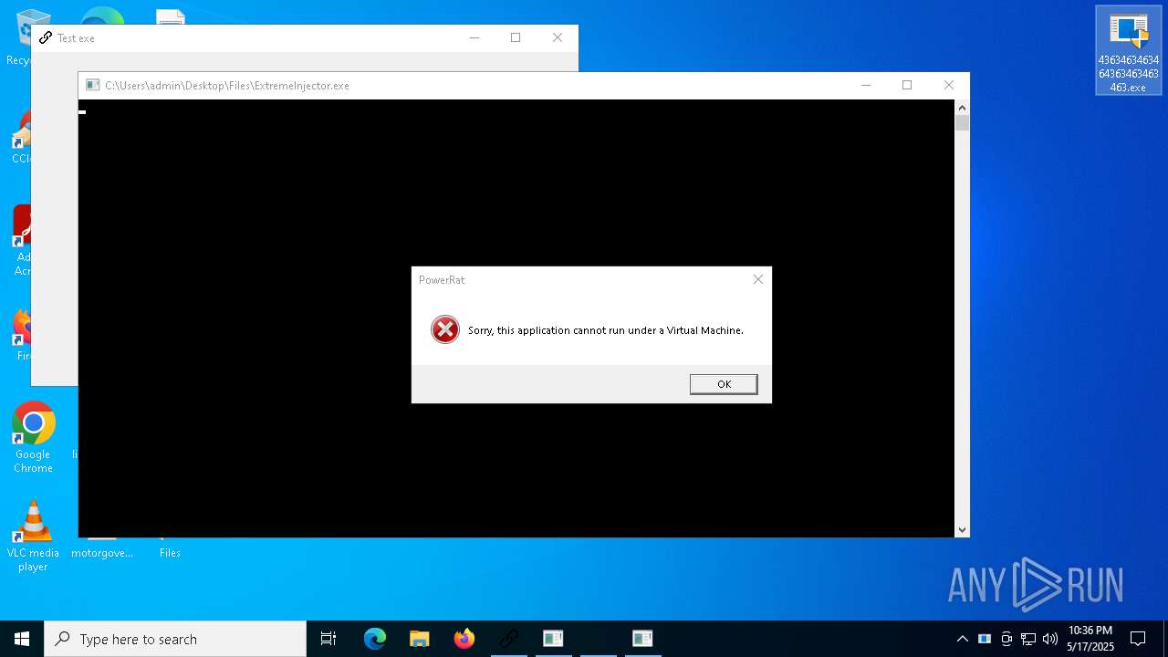Screen dimensions: 1168x657
Task: Minimize the Test exe window
Action: click(474, 37)
